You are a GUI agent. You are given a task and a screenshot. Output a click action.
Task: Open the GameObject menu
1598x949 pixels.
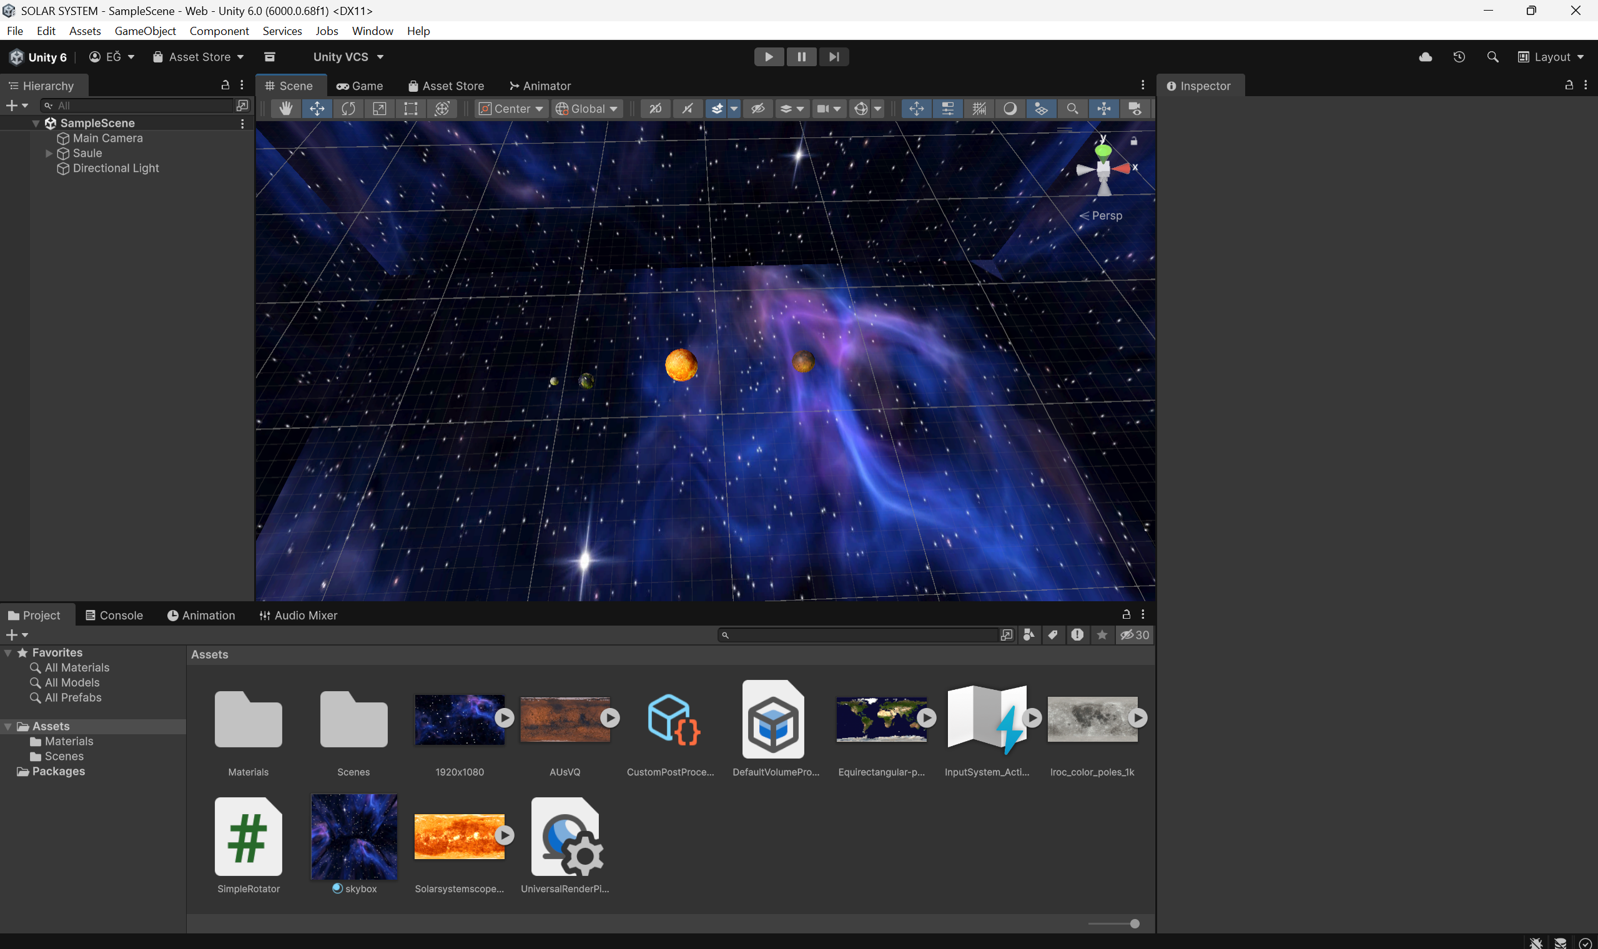pos(144,31)
